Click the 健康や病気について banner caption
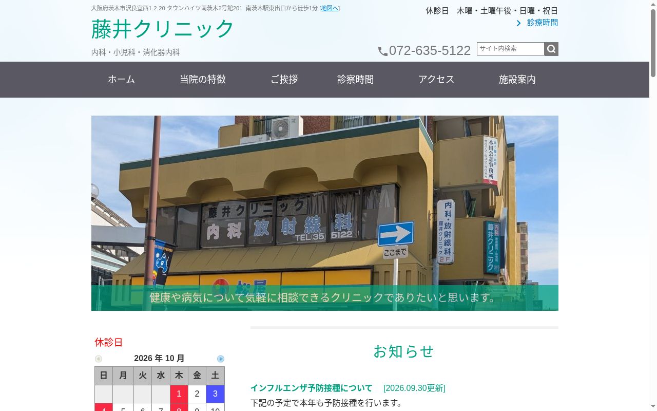The width and height of the screenshot is (657, 411). click(x=325, y=298)
